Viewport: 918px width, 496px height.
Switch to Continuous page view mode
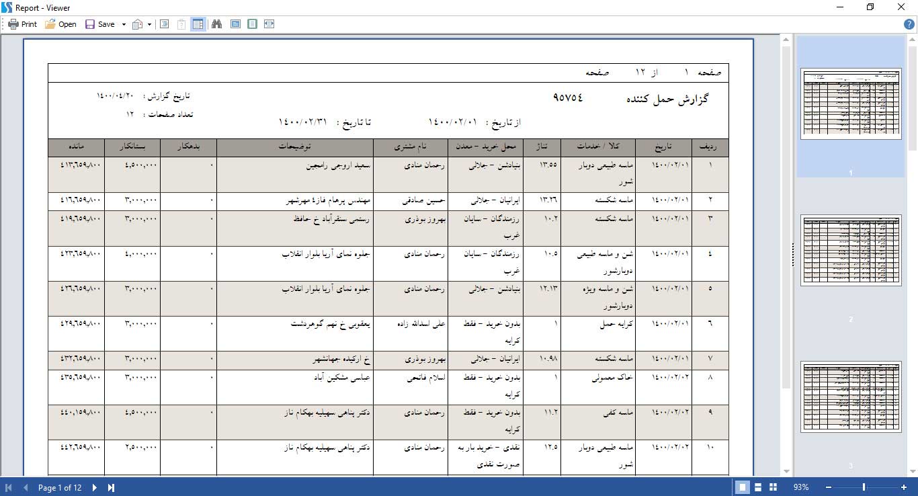(x=757, y=487)
